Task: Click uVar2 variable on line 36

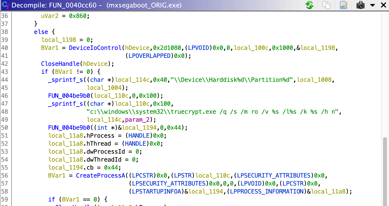Action: click(50, 16)
